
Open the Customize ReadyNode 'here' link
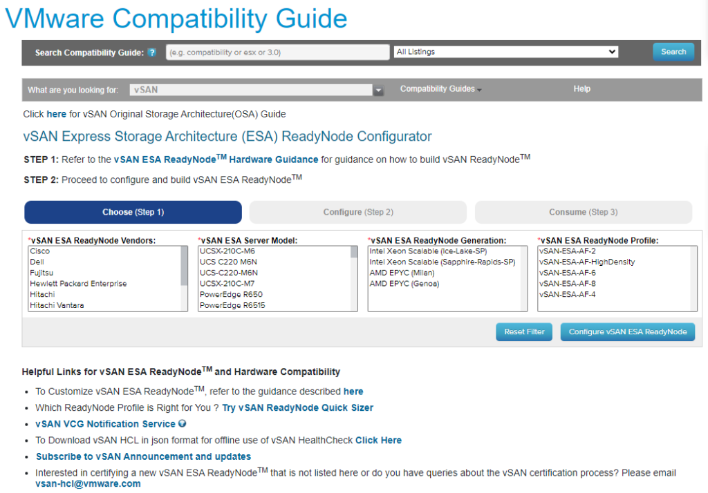tap(353, 391)
